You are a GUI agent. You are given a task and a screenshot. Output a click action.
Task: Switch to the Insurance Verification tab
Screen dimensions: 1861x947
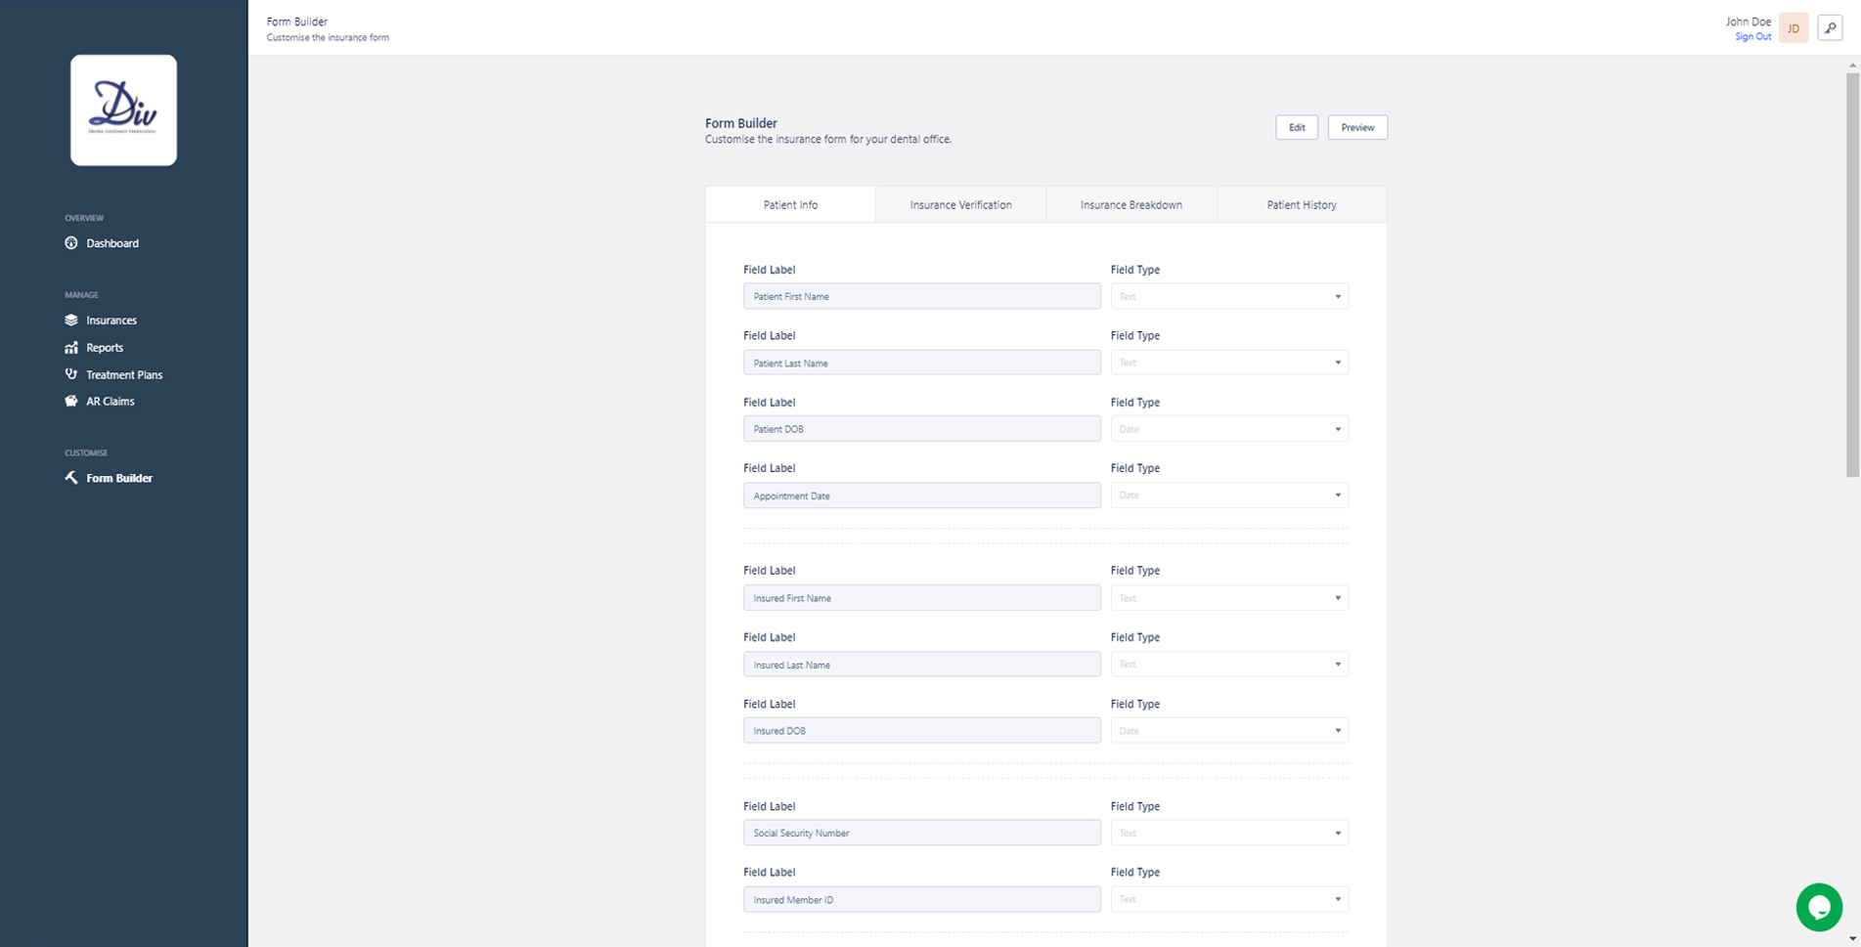coord(960,205)
